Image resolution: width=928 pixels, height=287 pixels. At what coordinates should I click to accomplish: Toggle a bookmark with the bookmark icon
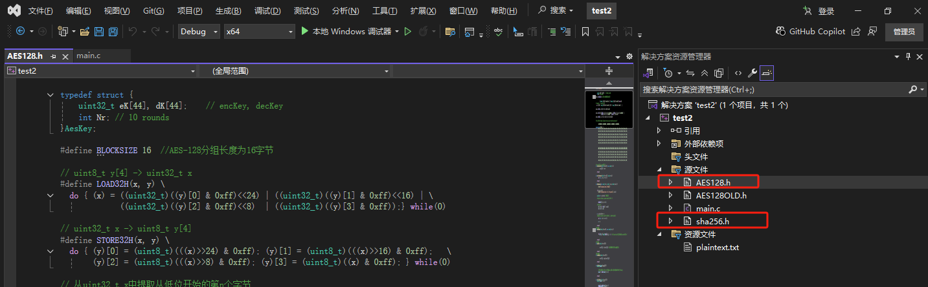[585, 31]
